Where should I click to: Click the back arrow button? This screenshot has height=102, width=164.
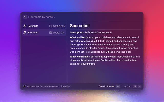click(x=25, y=17)
